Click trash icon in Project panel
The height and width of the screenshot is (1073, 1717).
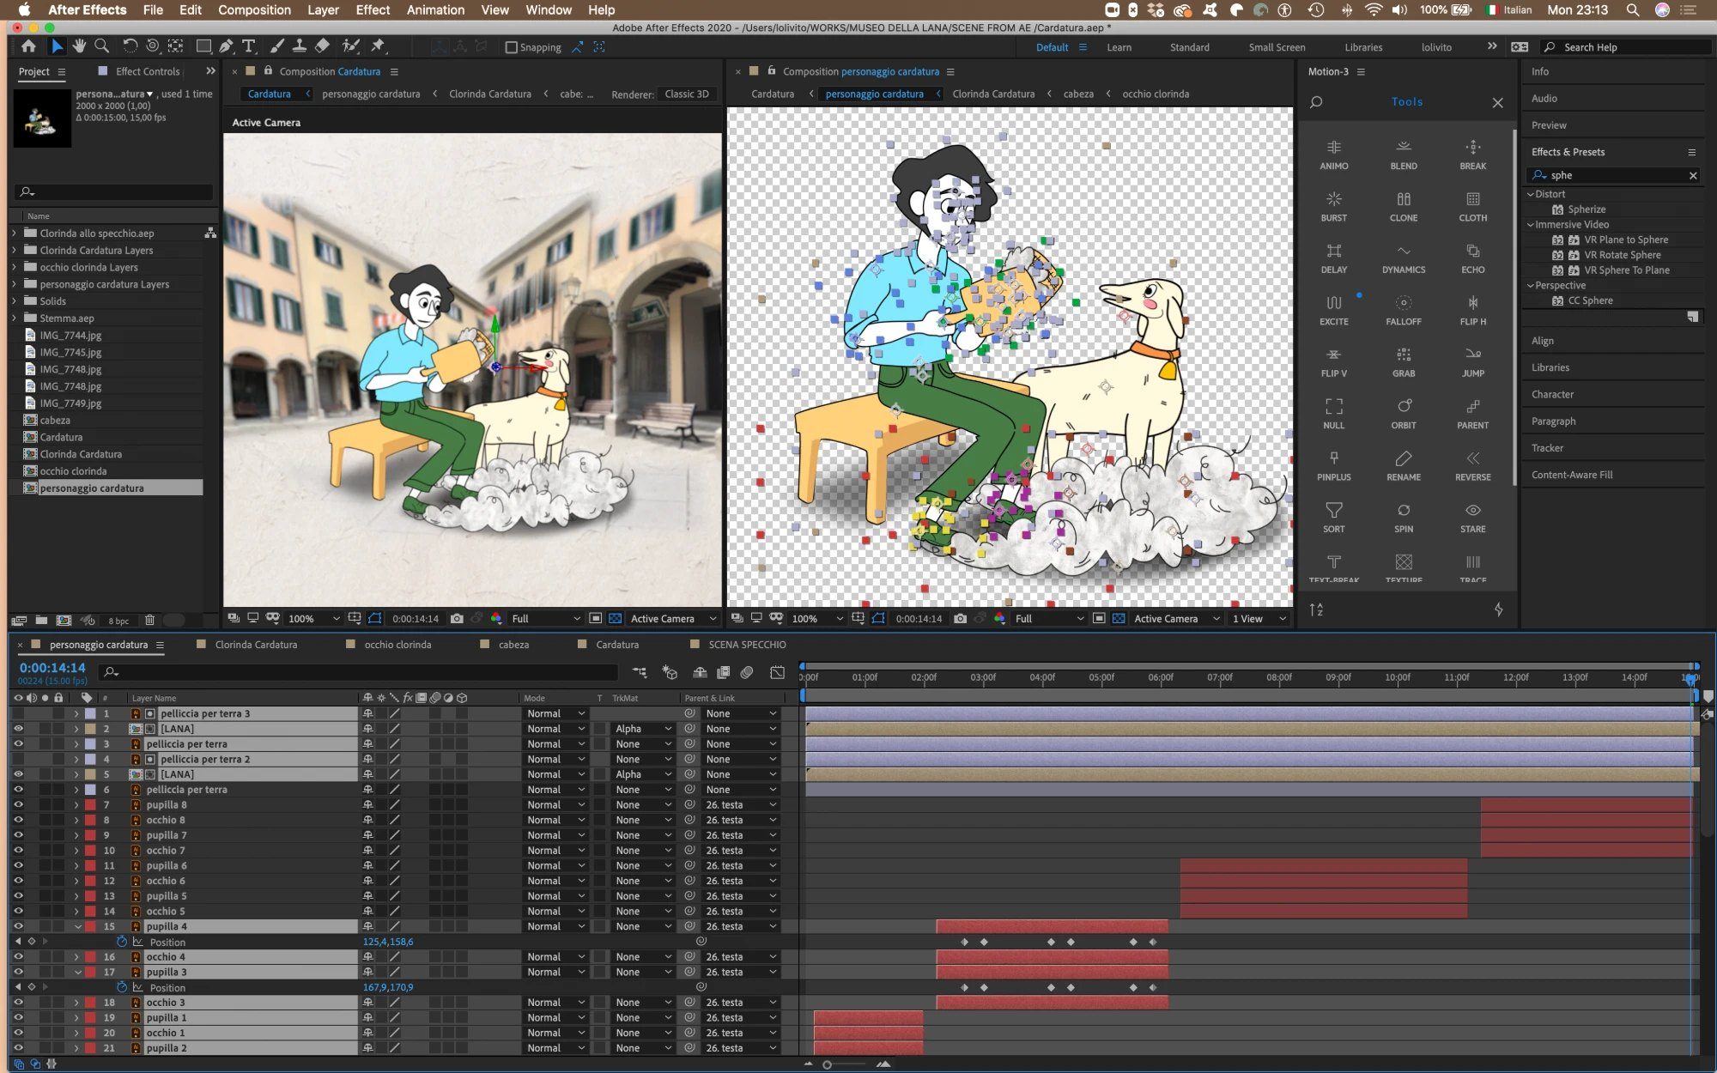click(149, 620)
